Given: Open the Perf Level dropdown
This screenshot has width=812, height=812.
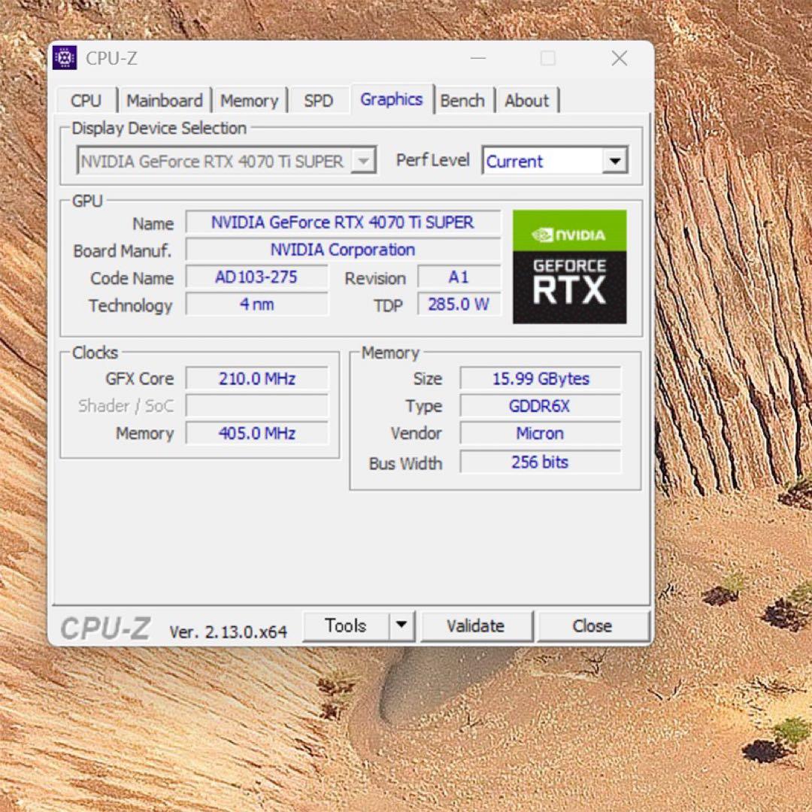Looking at the screenshot, I should click(615, 160).
